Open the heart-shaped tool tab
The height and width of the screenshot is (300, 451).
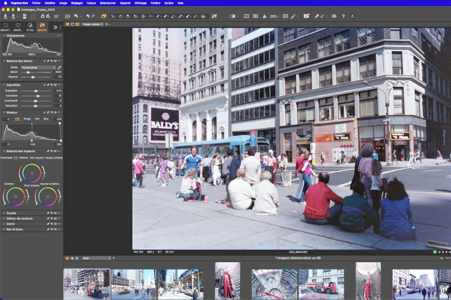tap(18, 27)
